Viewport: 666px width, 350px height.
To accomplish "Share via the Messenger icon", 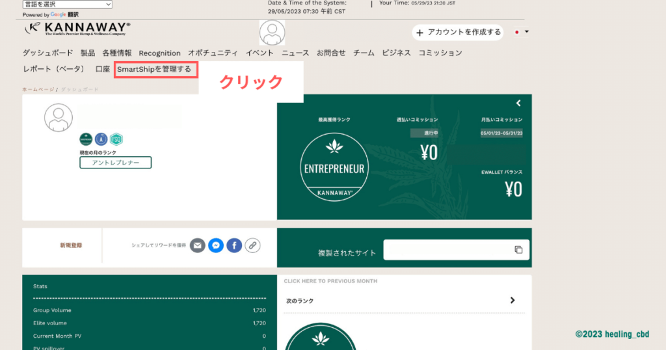I will [216, 245].
